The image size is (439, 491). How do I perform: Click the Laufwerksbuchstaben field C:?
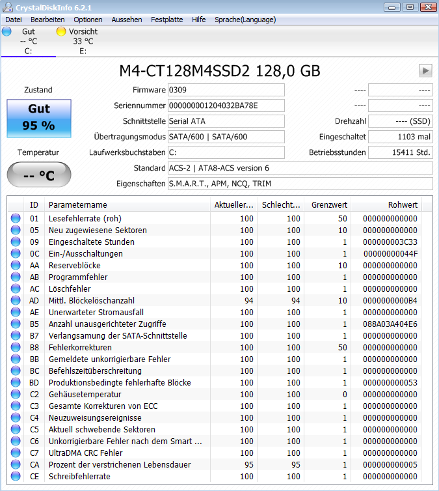[x=226, y=152]
